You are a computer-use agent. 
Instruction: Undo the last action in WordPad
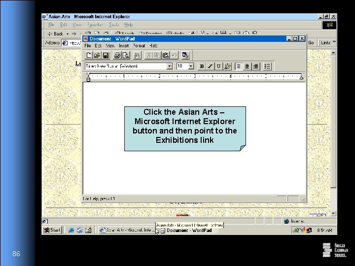coord(175,55)
